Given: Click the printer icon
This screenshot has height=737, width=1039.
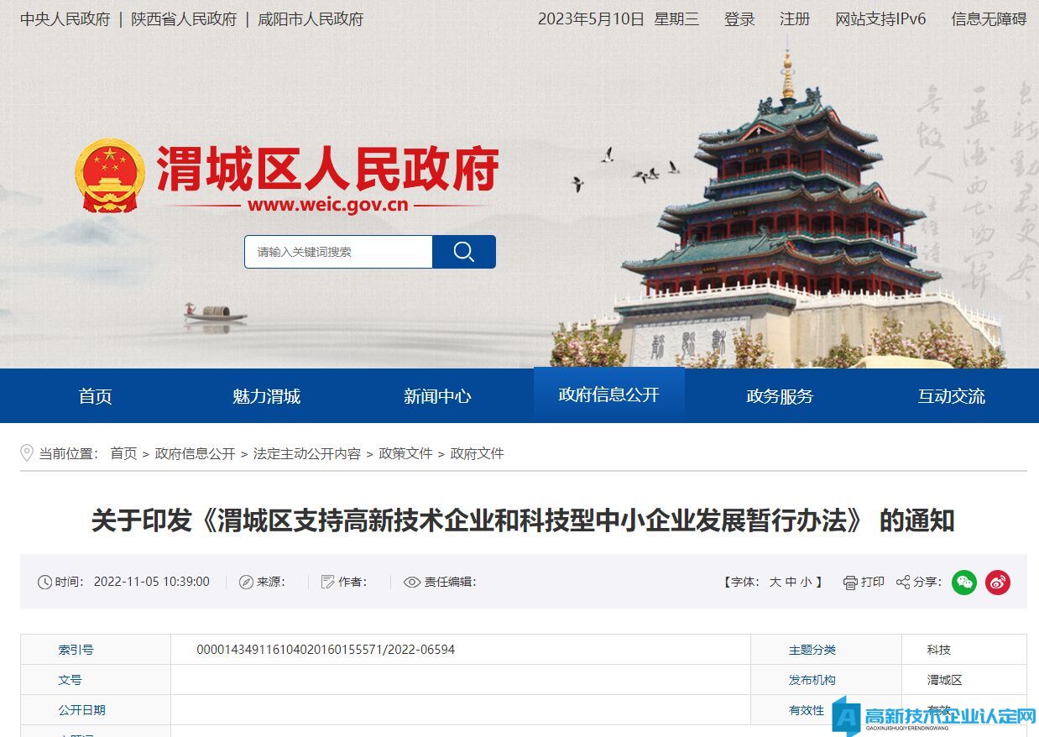Looking at the screenshot, I should point(850,583).
